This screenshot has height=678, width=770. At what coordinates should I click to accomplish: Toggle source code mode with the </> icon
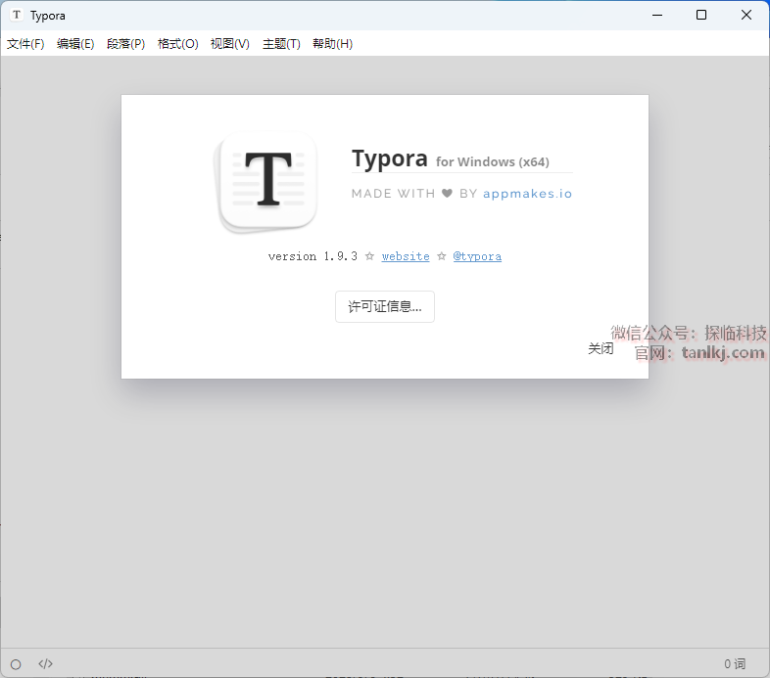[x=45, y=664]
